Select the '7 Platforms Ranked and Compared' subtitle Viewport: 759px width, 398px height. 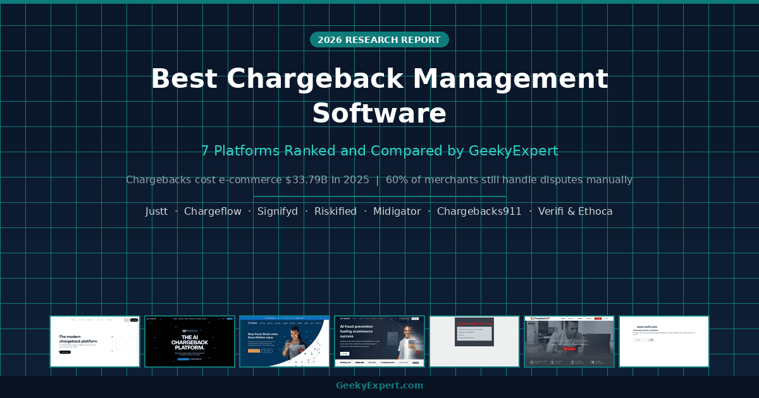point(379,151)
